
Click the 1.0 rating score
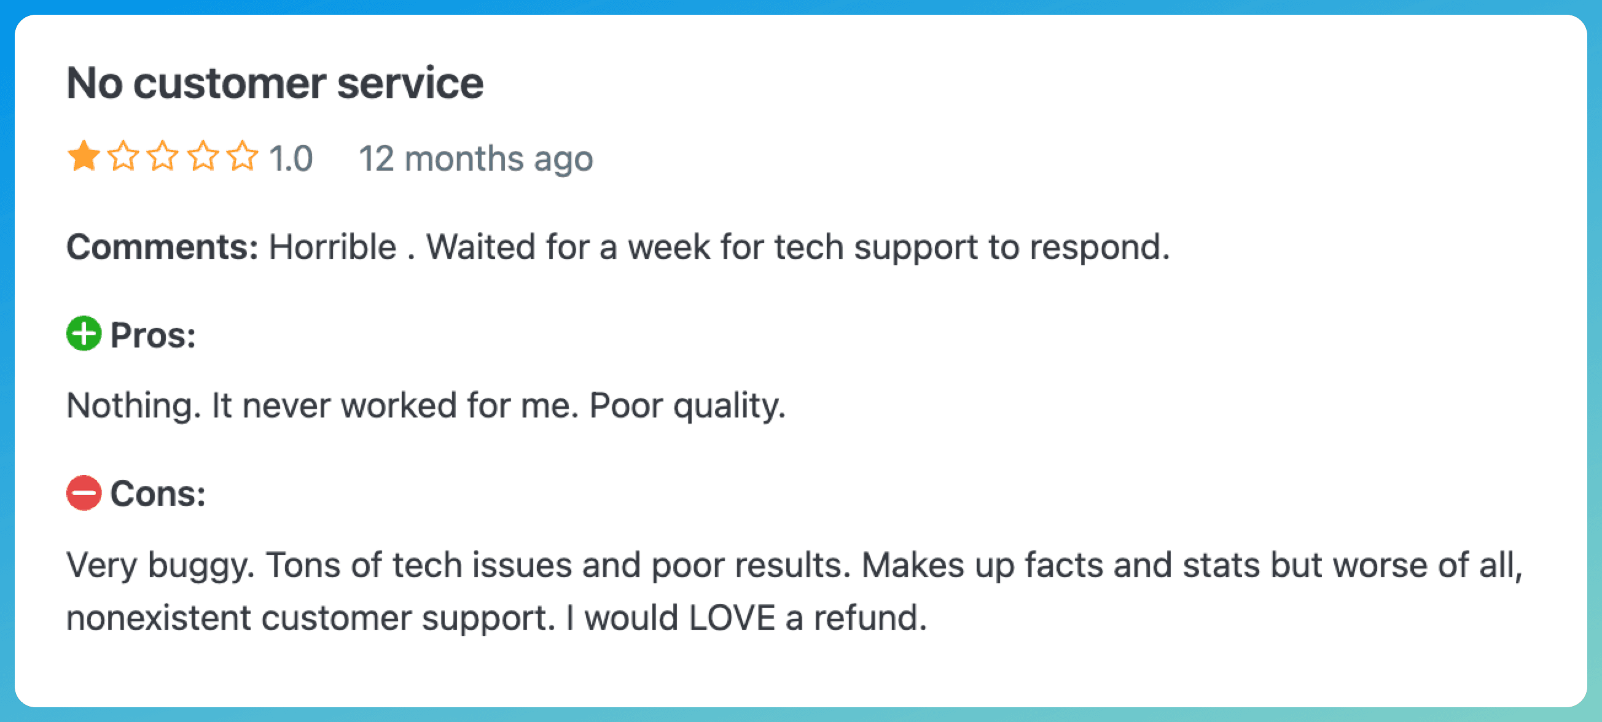pyautogui.click(x=291, y=158)
